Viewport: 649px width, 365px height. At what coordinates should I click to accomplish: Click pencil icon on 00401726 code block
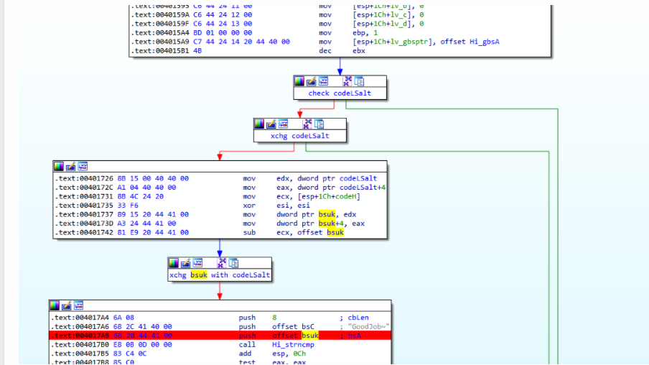pos(70,167)
